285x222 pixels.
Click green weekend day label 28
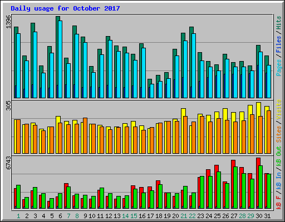point(242,216)
